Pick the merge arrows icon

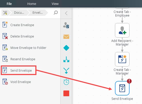click(x=66, y=71)
